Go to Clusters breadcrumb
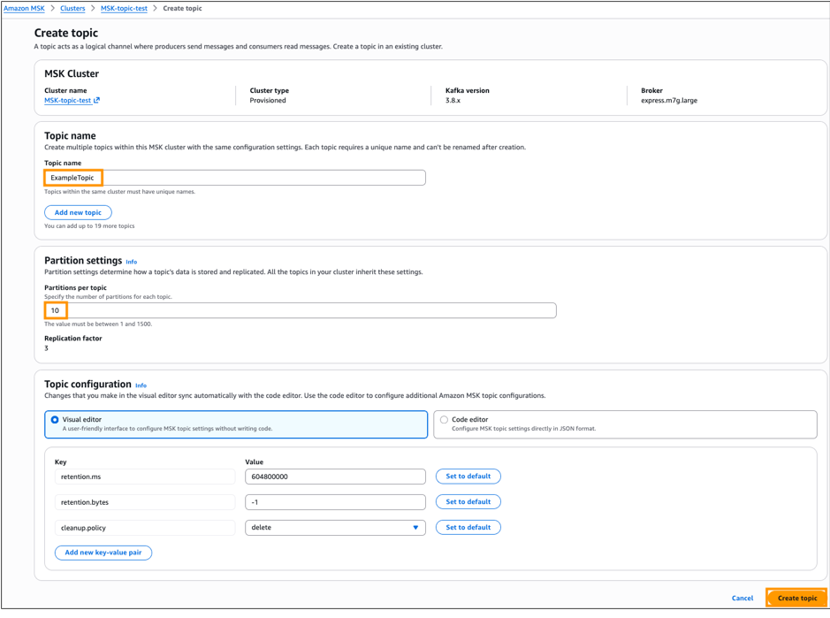Image resolution: width=830 pixels, height=618 pixels. [72, 8]
